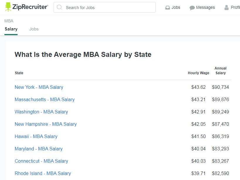Open Hawaii - MBA Salary link
The height and width of the screenshot is (180, 240).
pyautogui.click(x=36, y=136)
